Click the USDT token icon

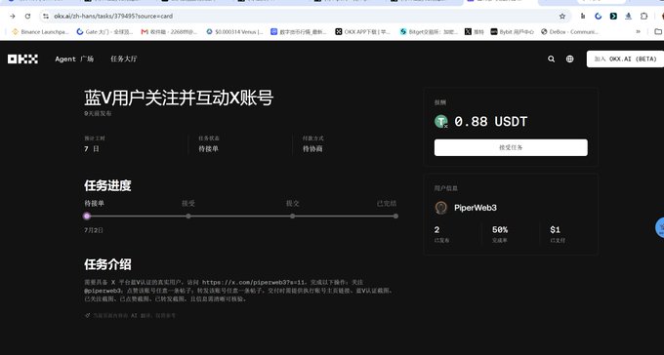pyautogui.click(x=441, y=122)
